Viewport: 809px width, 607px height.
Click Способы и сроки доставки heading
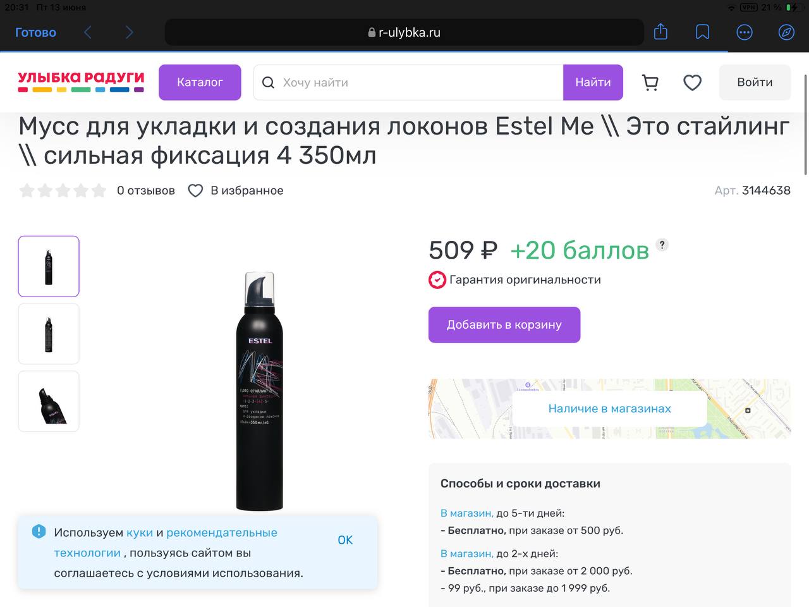(x=520, y=484)
